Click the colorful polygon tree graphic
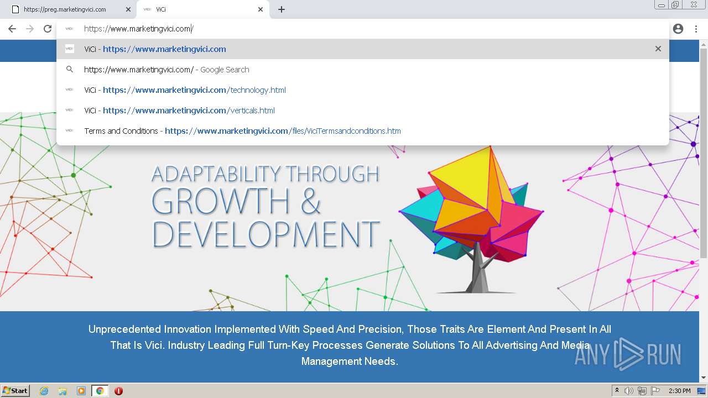The height and width of the screenshot is (398, 708). pyautogui.click(x=472, y=219)
